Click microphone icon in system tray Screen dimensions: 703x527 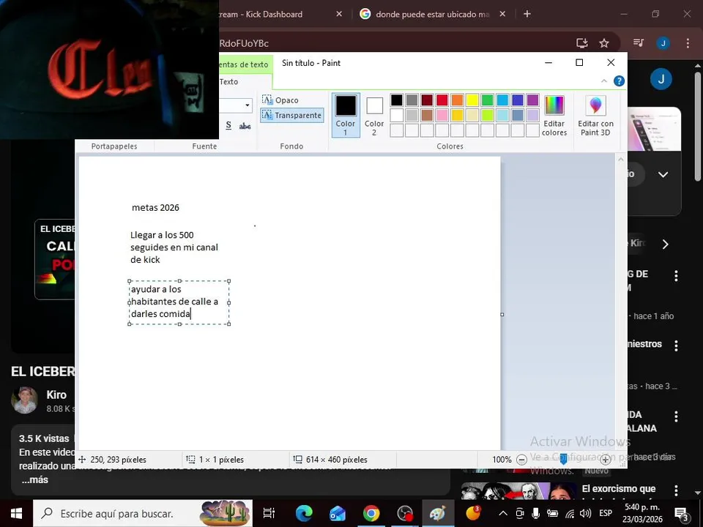coord(535,514)
